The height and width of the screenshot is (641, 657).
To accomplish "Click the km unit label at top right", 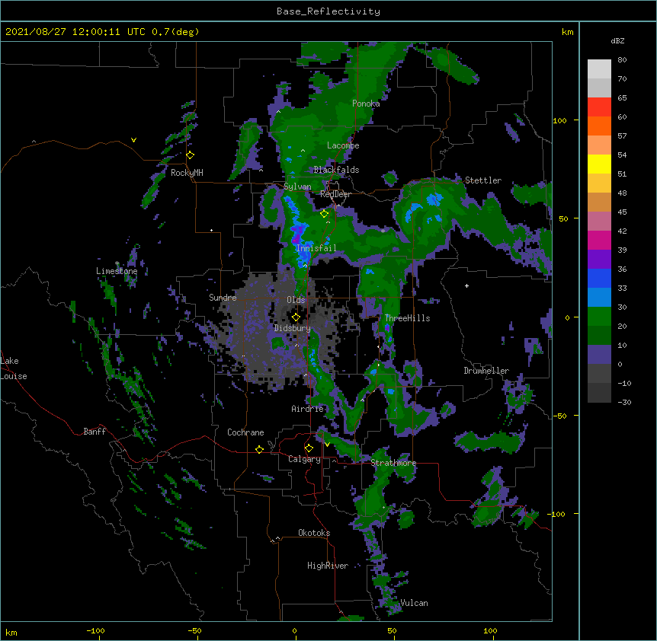I will click(x=568, y=32).
